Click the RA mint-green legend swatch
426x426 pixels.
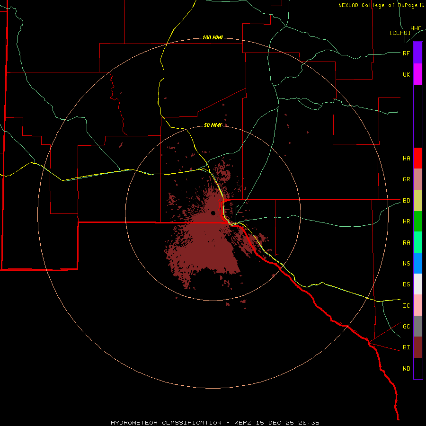click(x=418, y=242)
